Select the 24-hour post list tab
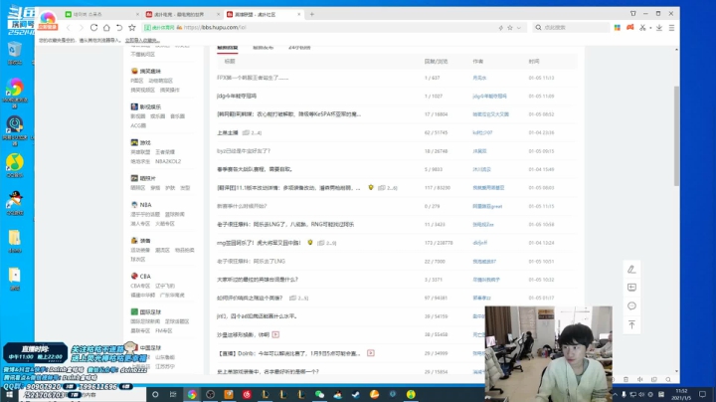The image size is (716, 402). click(299, 48)
